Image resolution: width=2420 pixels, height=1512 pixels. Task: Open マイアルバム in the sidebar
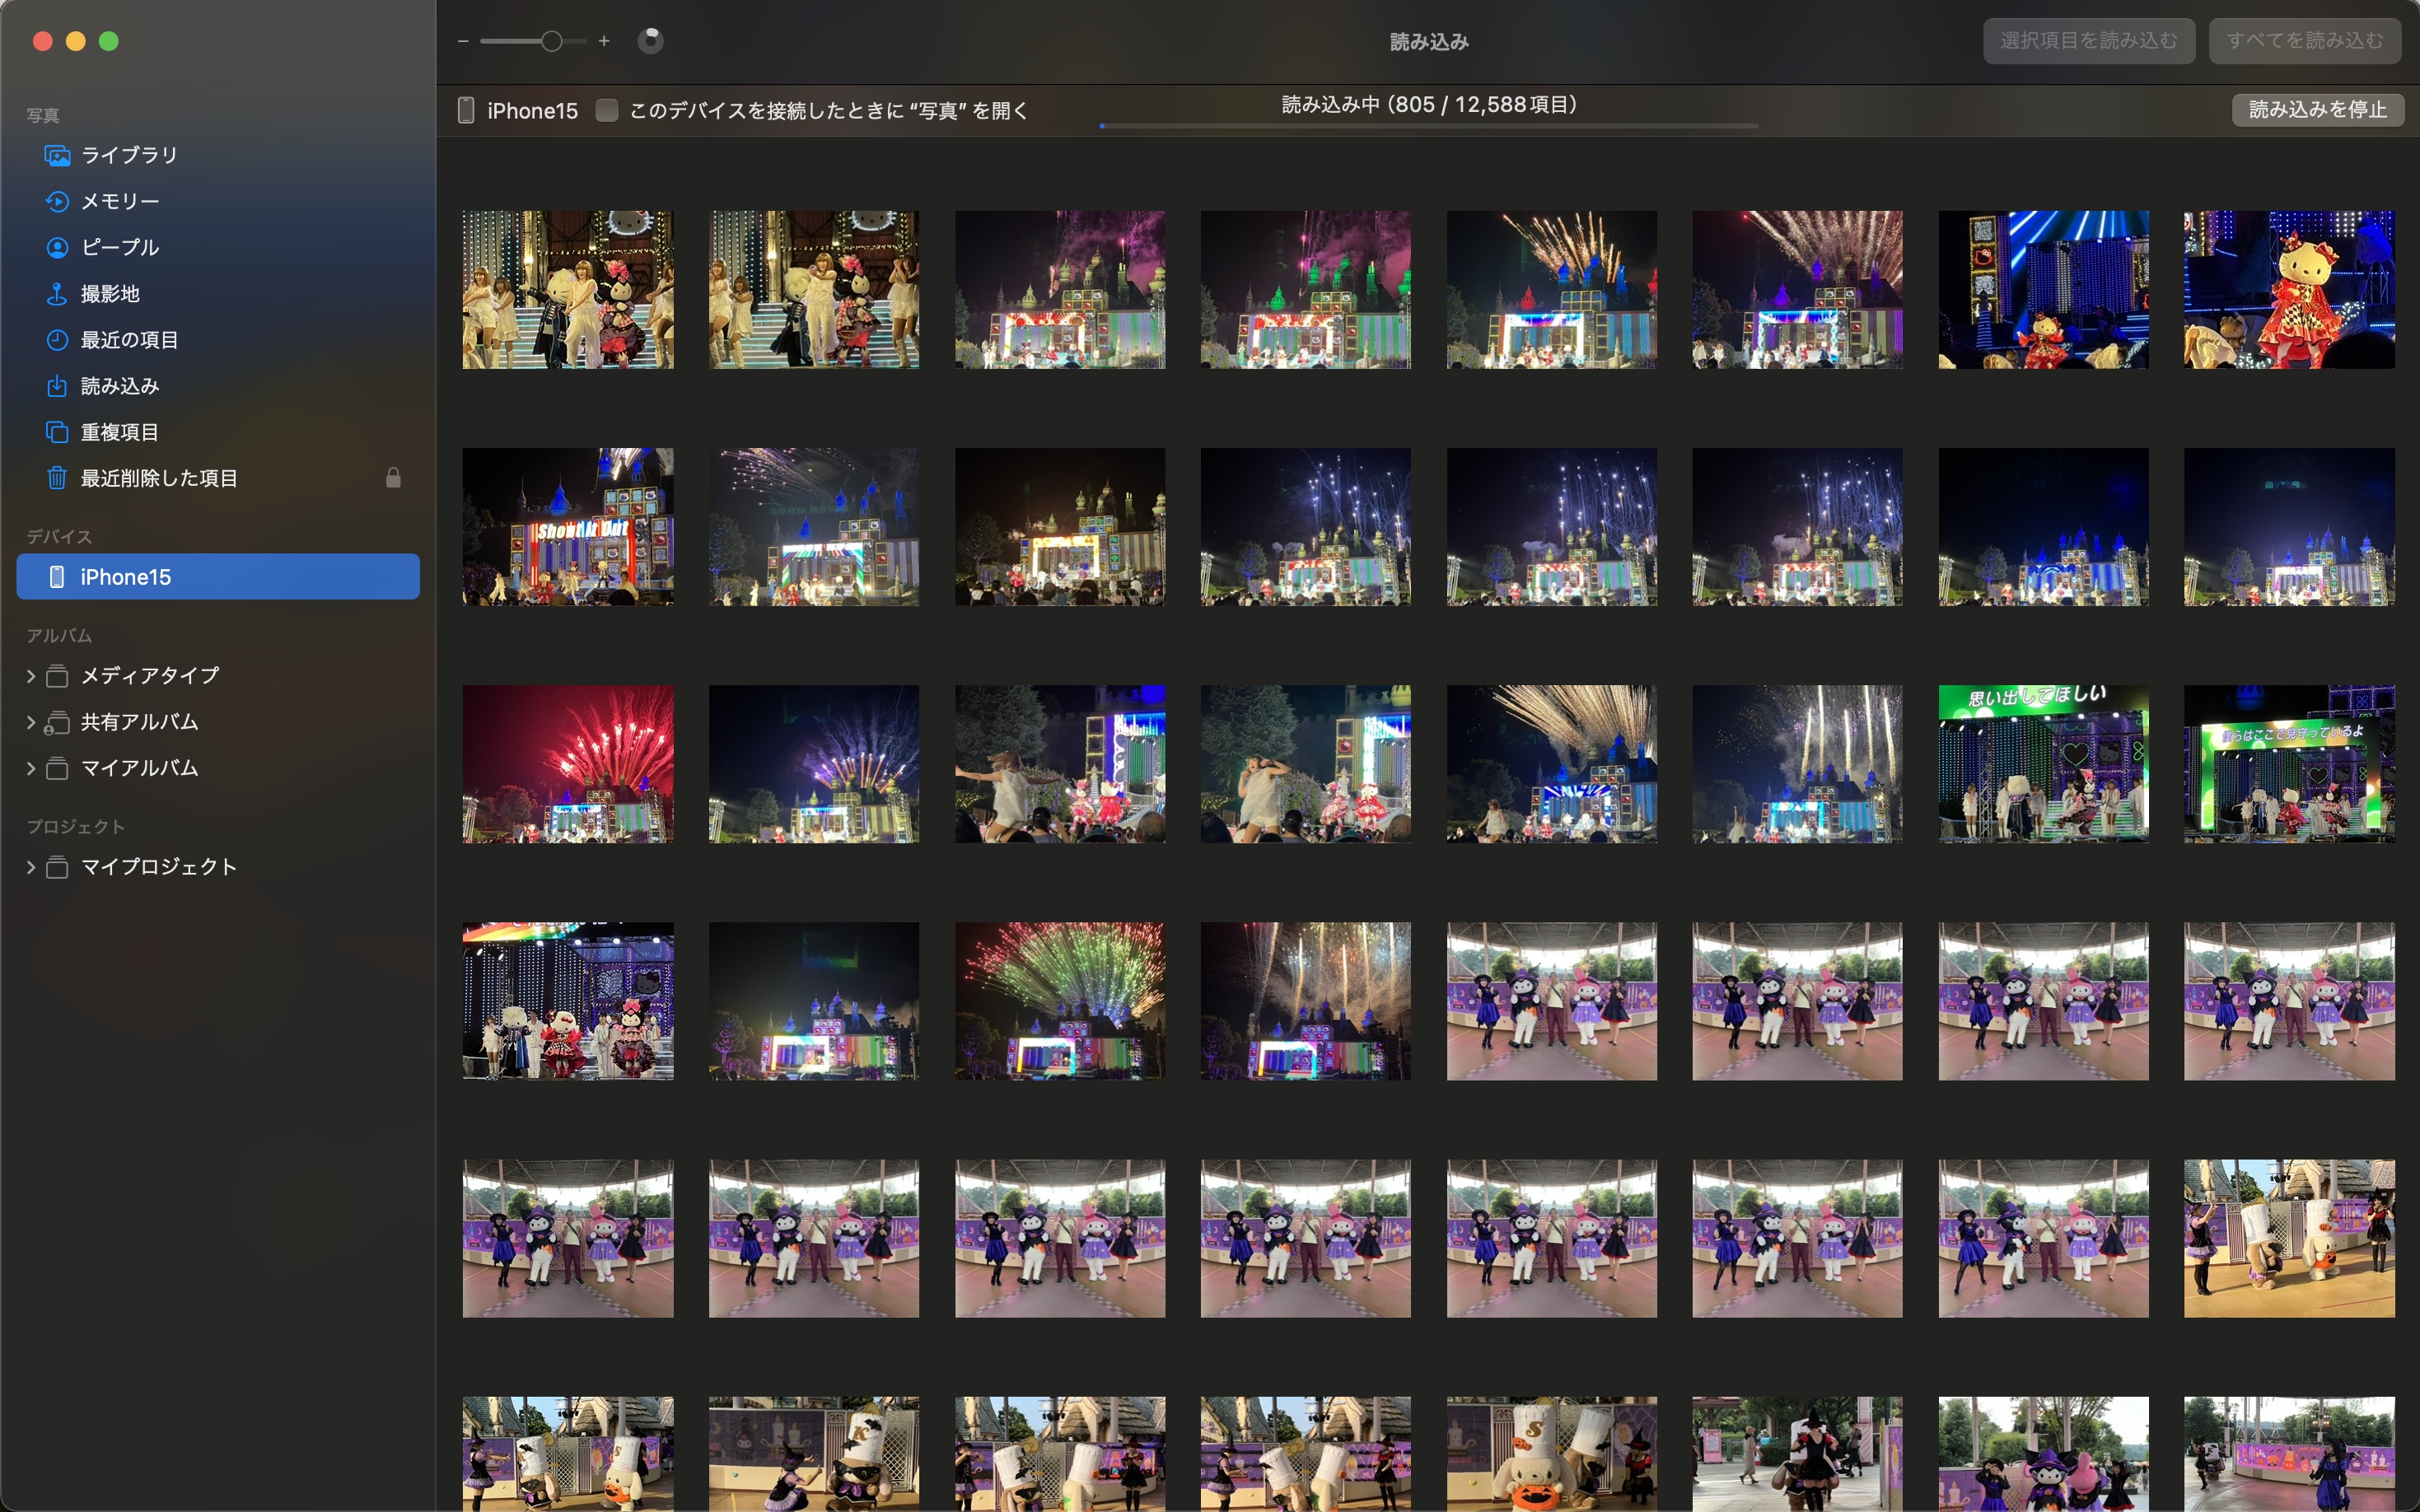pos(139,768)
